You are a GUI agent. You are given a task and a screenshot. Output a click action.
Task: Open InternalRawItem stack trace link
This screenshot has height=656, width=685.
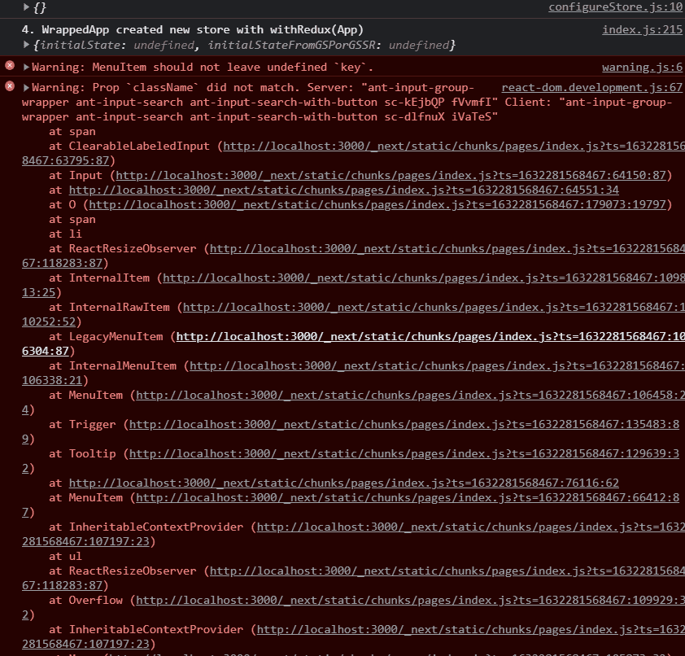(x=434, y=307)
